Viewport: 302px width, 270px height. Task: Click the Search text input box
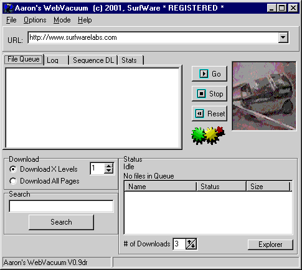click(61, 206)
